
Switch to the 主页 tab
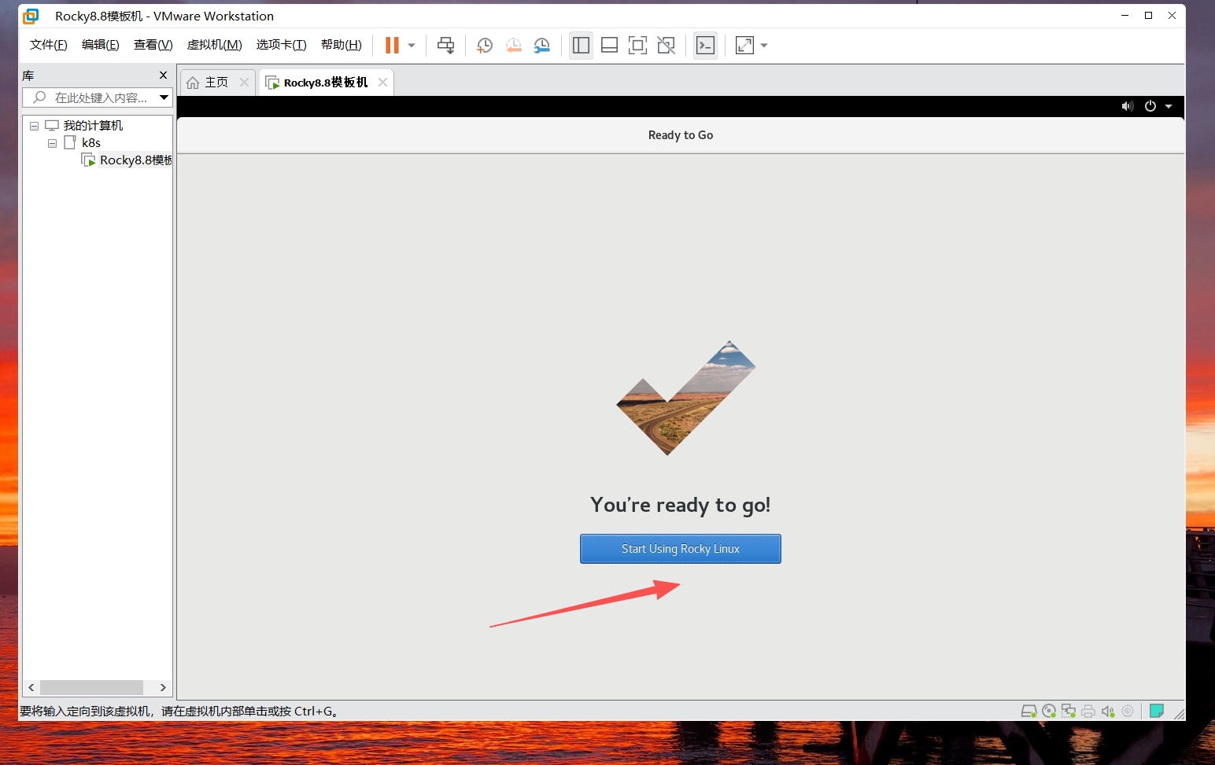pyautogui.click(x=218, y=83)
